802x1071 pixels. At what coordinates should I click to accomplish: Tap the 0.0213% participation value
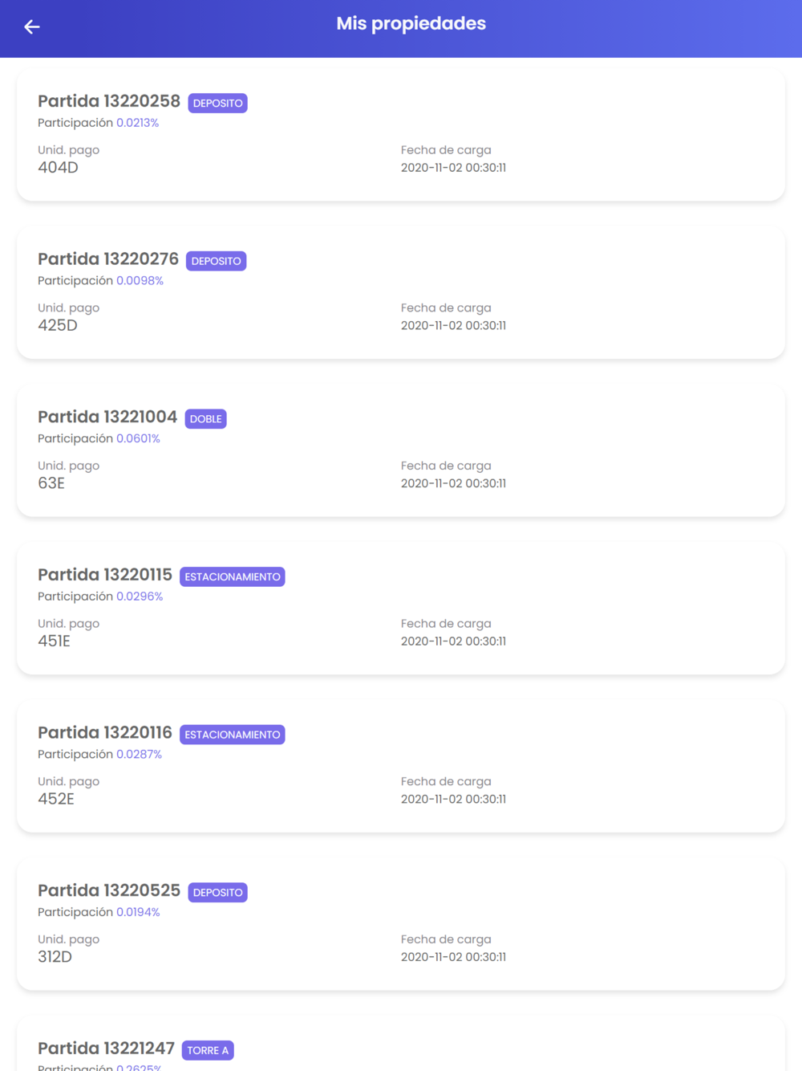(137, 123)
